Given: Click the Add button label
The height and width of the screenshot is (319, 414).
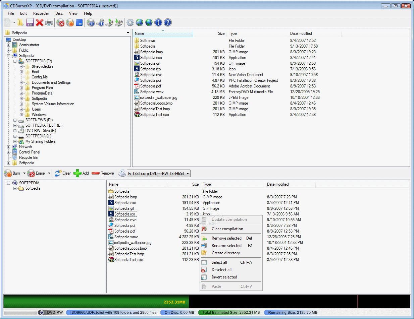Looking at the screenshot, I should tap(86, 173).
